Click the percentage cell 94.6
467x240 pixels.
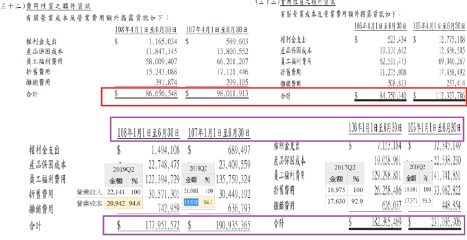click(x=135, y=204)
